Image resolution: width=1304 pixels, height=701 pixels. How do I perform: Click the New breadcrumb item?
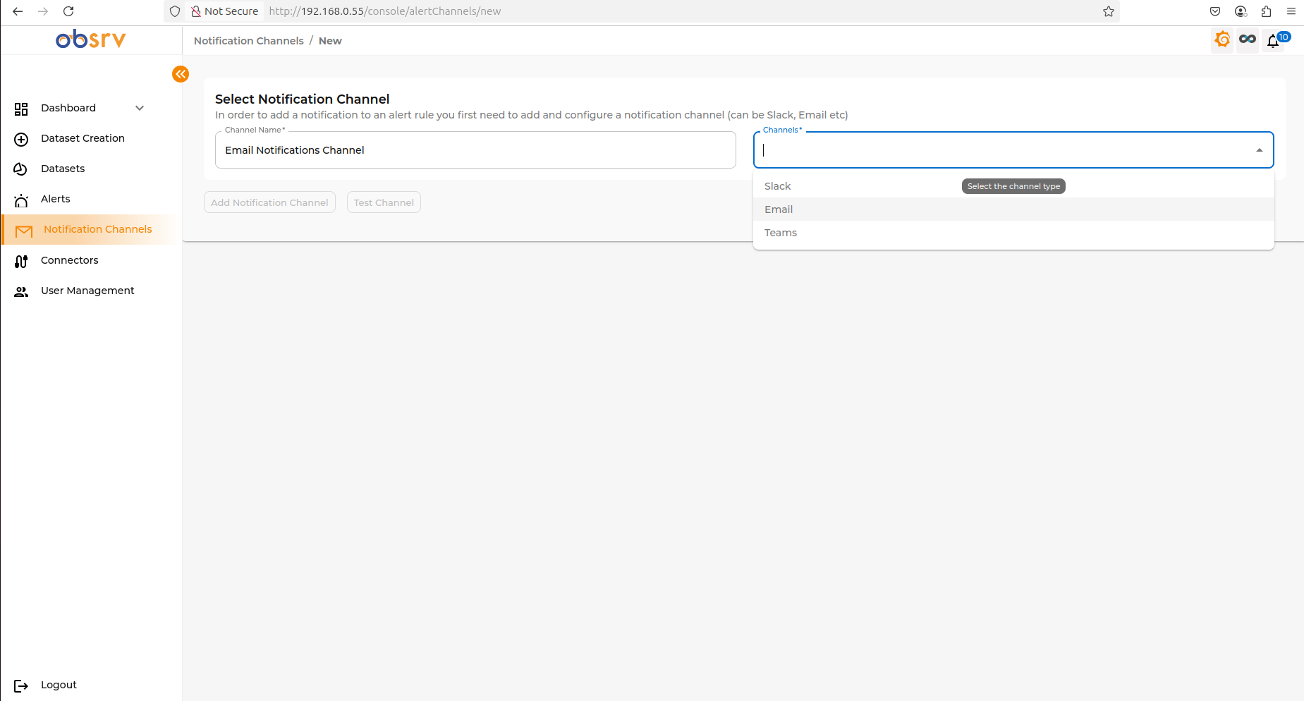[330, 41]
